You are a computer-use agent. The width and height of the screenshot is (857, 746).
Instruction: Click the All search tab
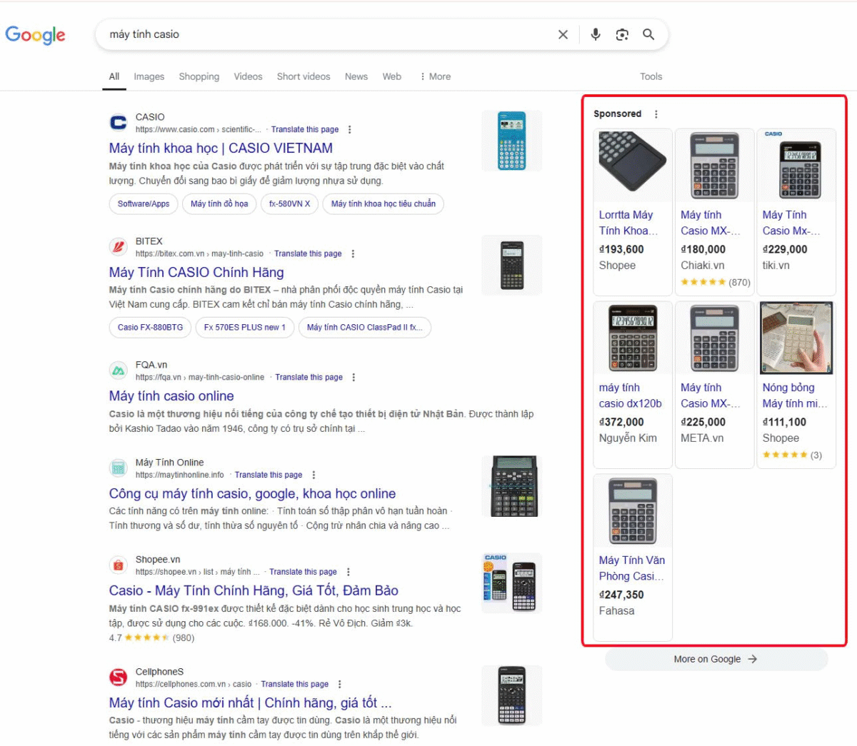[114, 76]
